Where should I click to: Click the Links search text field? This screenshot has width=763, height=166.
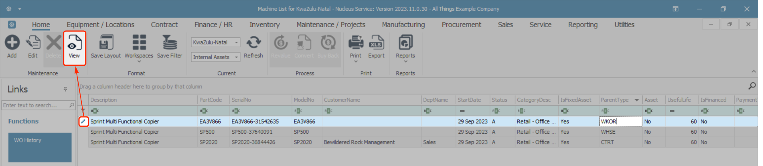point(35,105)
